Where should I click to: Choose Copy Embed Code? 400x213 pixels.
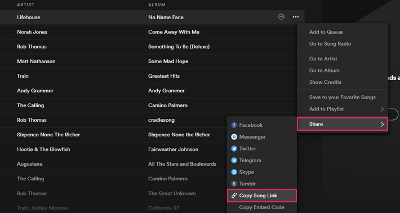point(262,207)
